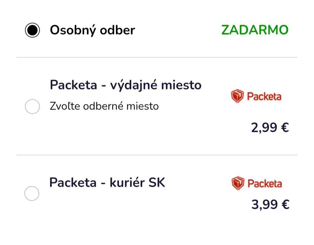Click the Osobný odber label
The width and height of the screenshot is (314, 245).
click(x=92, y=30)
